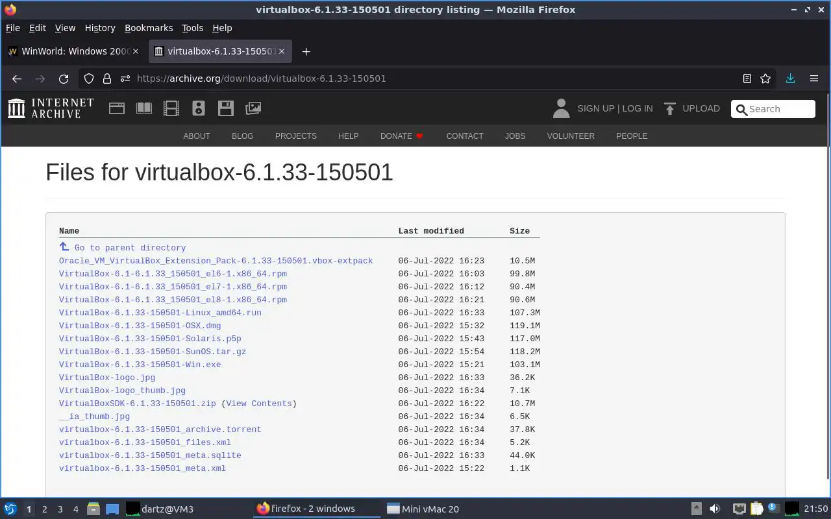Click the tracking protection shield icon
831x519 pixels.
pos(89,78)
